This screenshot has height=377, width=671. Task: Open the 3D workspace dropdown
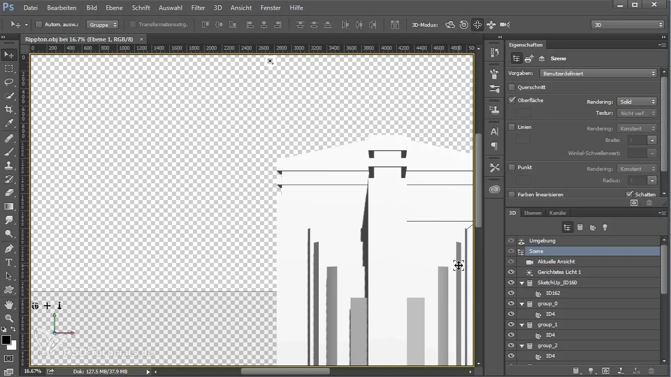[x=627, y=25]
